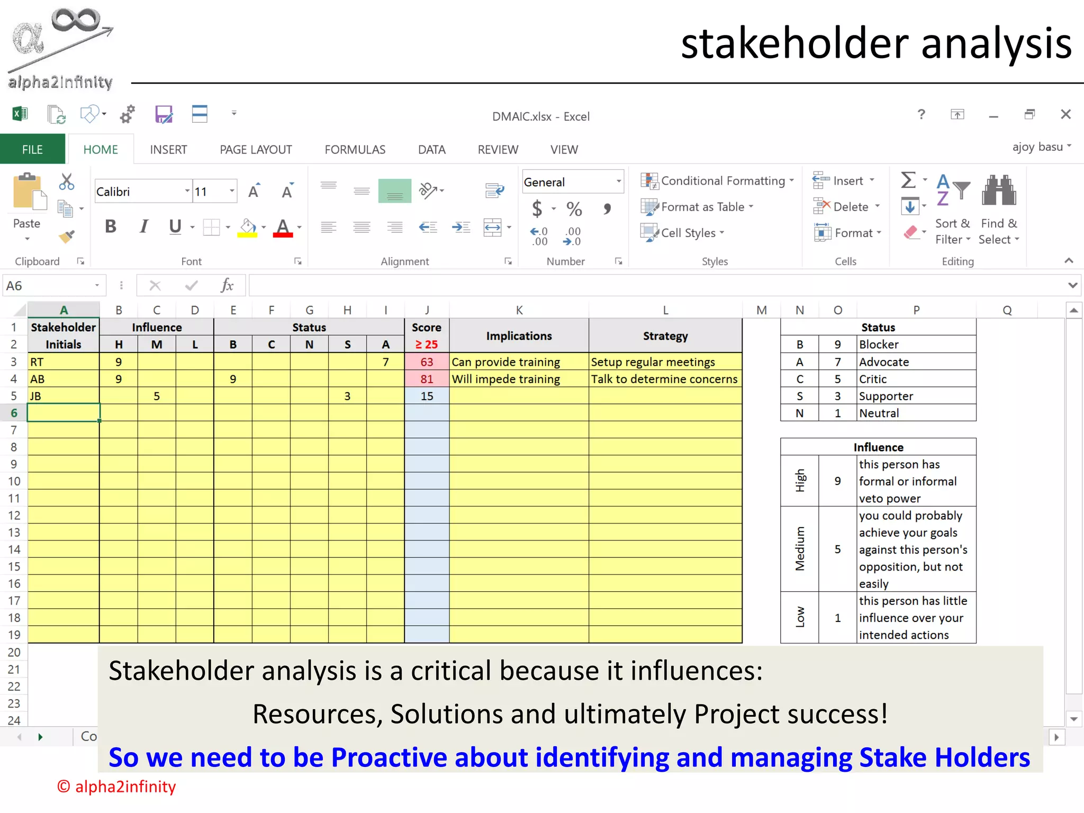Screen dimensions: 1084x813
Task: Click the Help question mark button
Action: point(921,114)
